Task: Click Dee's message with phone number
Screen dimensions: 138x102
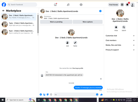Action: (x=64, y=75)
